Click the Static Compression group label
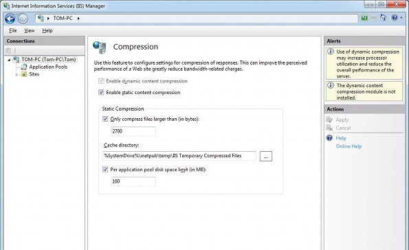Screen dimensions: 409x250 pyautogui.click(x=123, y=109)
